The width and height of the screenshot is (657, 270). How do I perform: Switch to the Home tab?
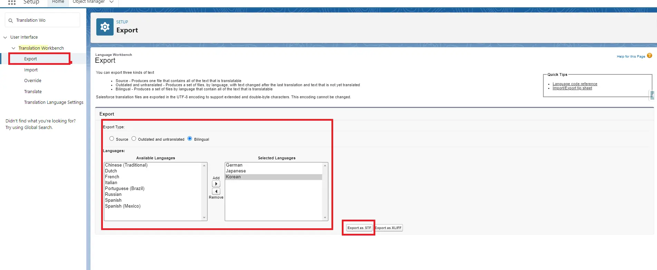point(58,2)
